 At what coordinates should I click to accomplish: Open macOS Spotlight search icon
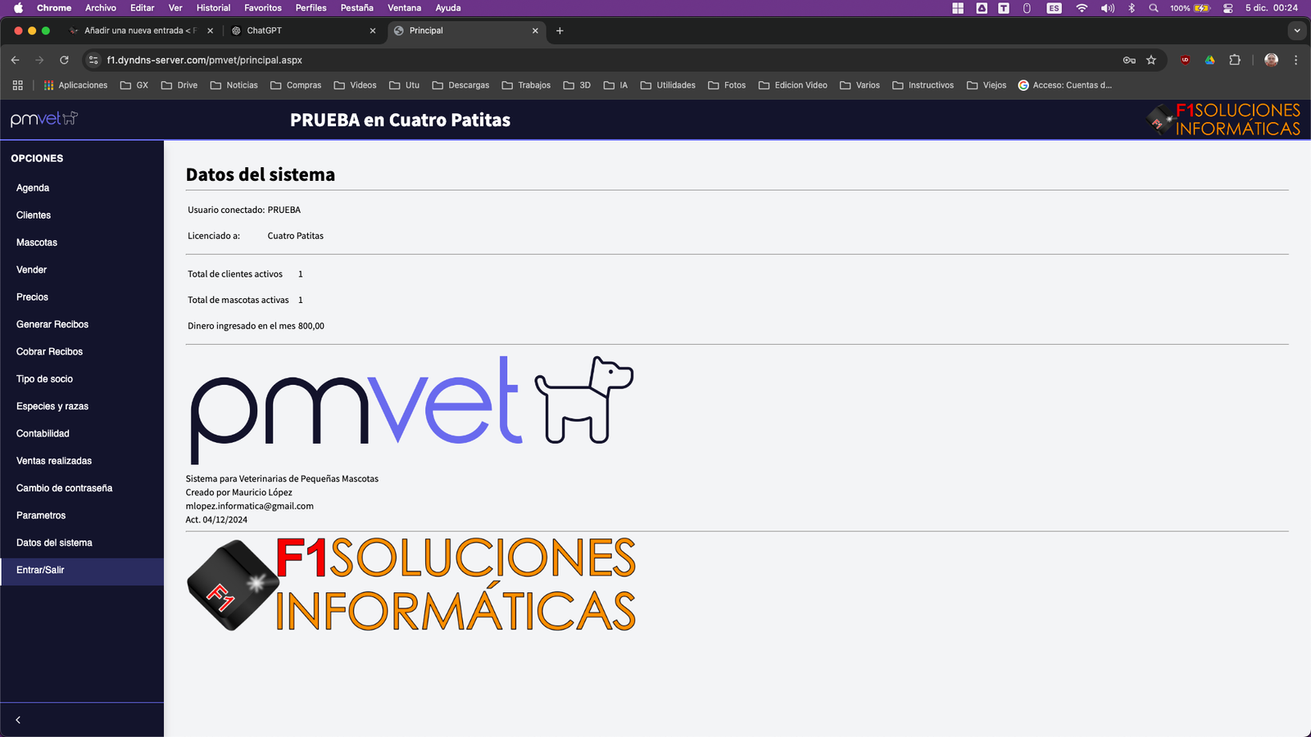pos(1154,8)
